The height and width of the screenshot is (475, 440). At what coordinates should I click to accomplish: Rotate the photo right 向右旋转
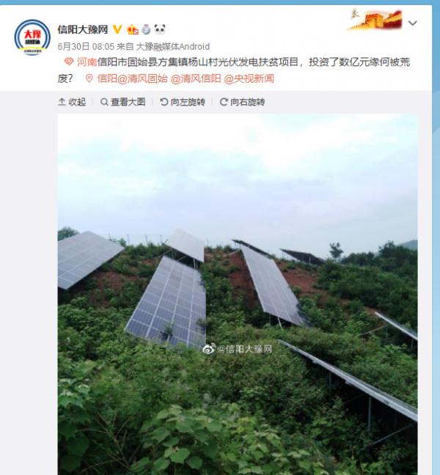point(242,102)
